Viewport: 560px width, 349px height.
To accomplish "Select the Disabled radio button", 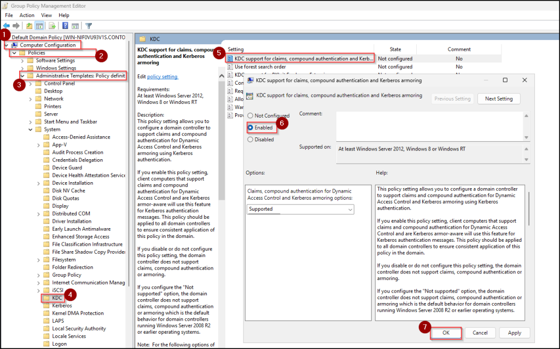I will click(250, 139).
